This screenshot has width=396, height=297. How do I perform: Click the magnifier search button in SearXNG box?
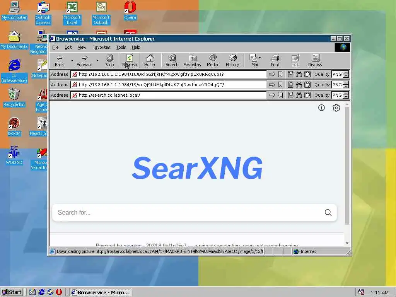click(x=328, y=213)
